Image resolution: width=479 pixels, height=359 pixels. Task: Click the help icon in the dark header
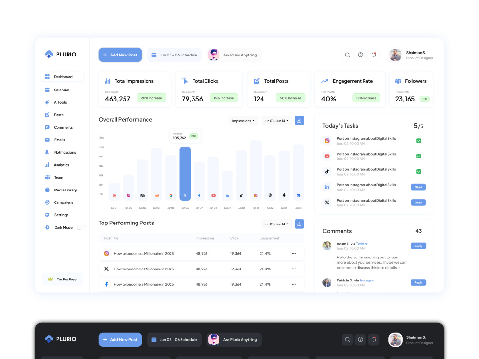[361, 339]
